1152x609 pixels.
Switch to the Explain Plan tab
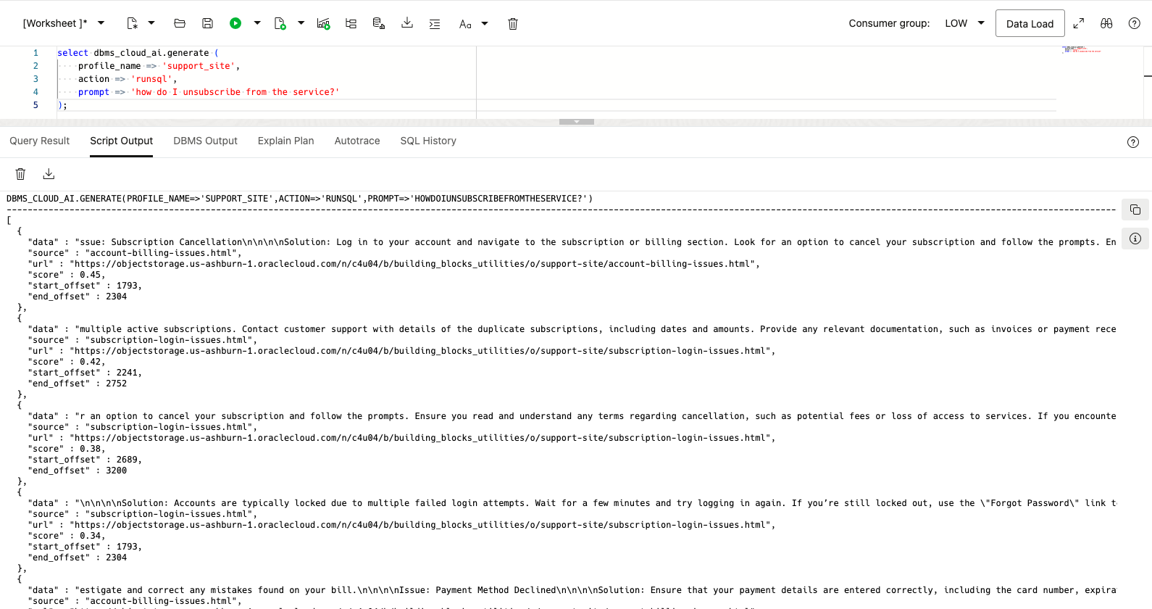tap(286, 141)
